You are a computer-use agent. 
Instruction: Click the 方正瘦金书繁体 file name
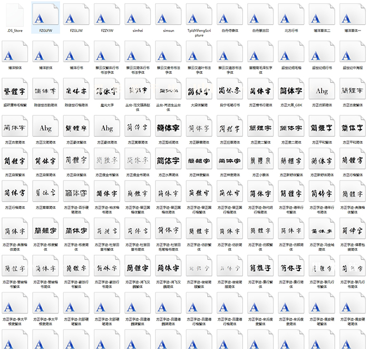coord(107,175)
